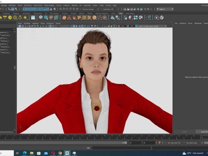Click the power plug circle shelf icon

(156, 18)
